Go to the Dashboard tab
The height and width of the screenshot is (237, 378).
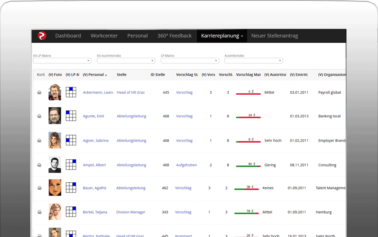click(x=68, y=36)
